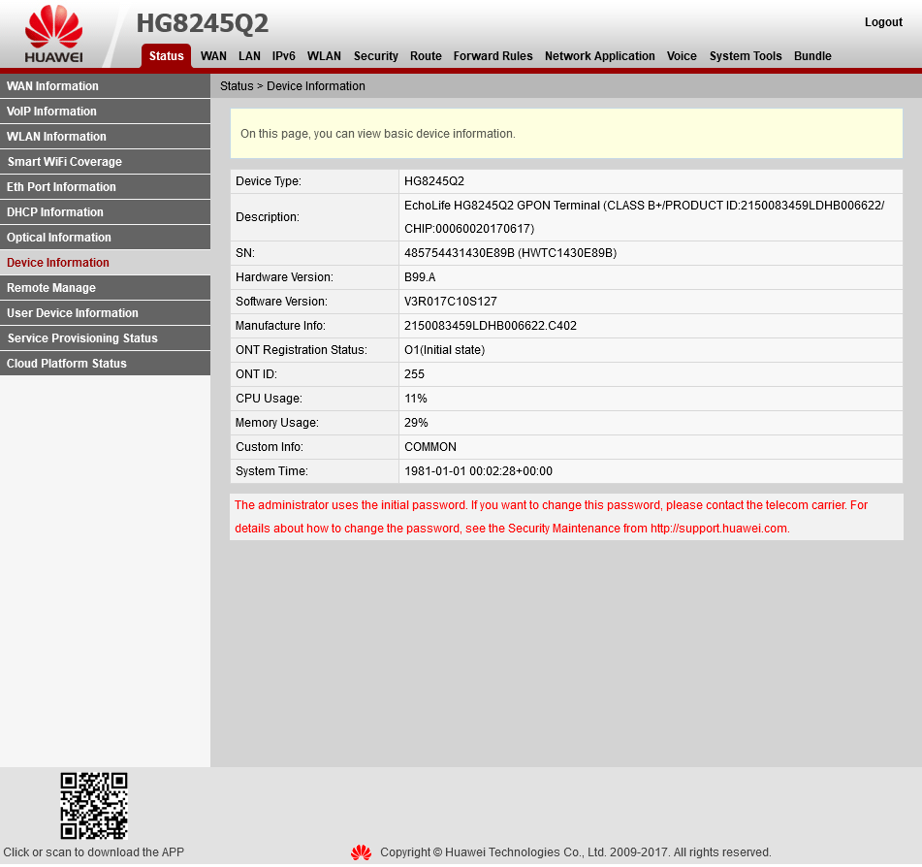Go to the IPv6 tab
This screenshot has width=922, height=867.
(x=283, y=56)
